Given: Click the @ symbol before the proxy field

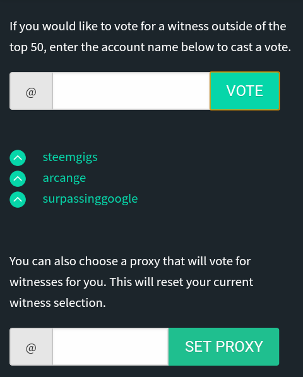Looking at the screenshot, I should [31, 347].
